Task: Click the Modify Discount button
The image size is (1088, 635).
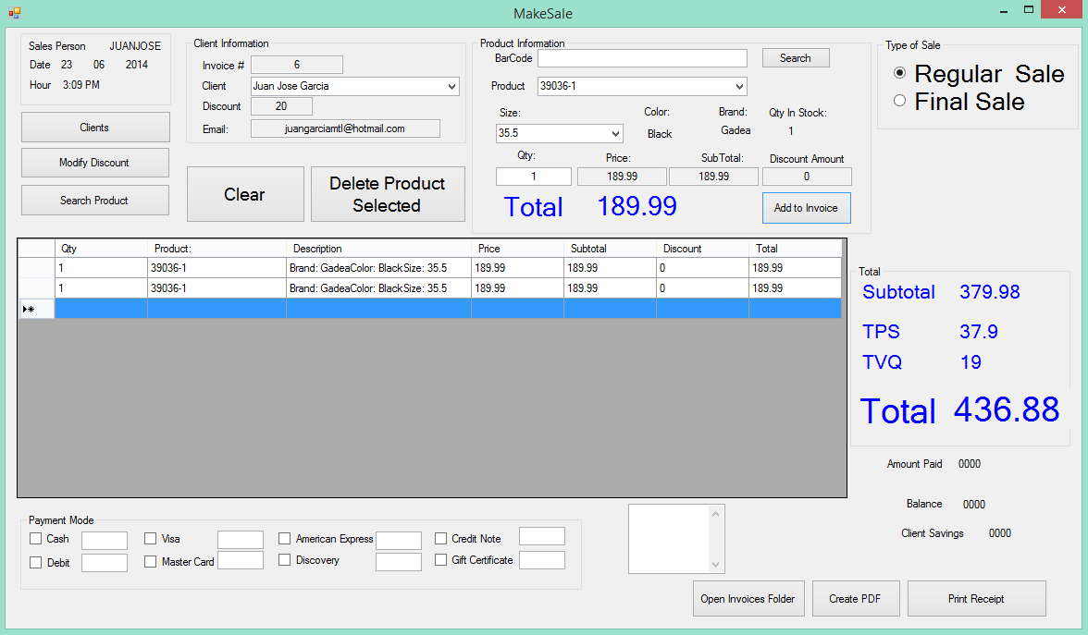Action: tap(95, 163)
